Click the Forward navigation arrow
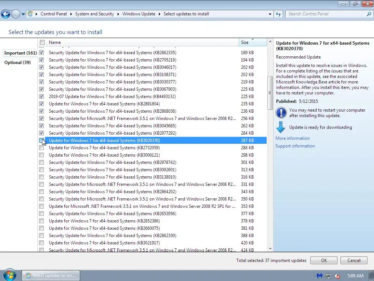Viewport: 374px width, 281px height. point(16,14)
